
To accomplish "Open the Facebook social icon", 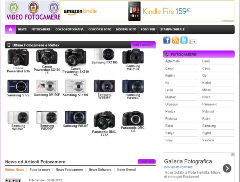I will 167,40.
